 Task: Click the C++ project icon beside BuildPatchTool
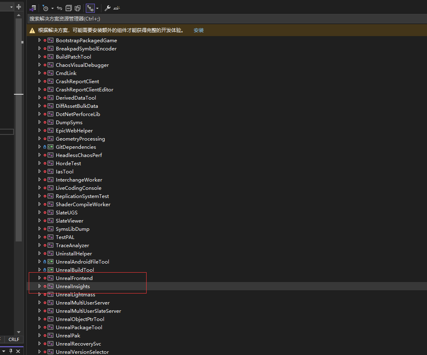pos(51,57)
